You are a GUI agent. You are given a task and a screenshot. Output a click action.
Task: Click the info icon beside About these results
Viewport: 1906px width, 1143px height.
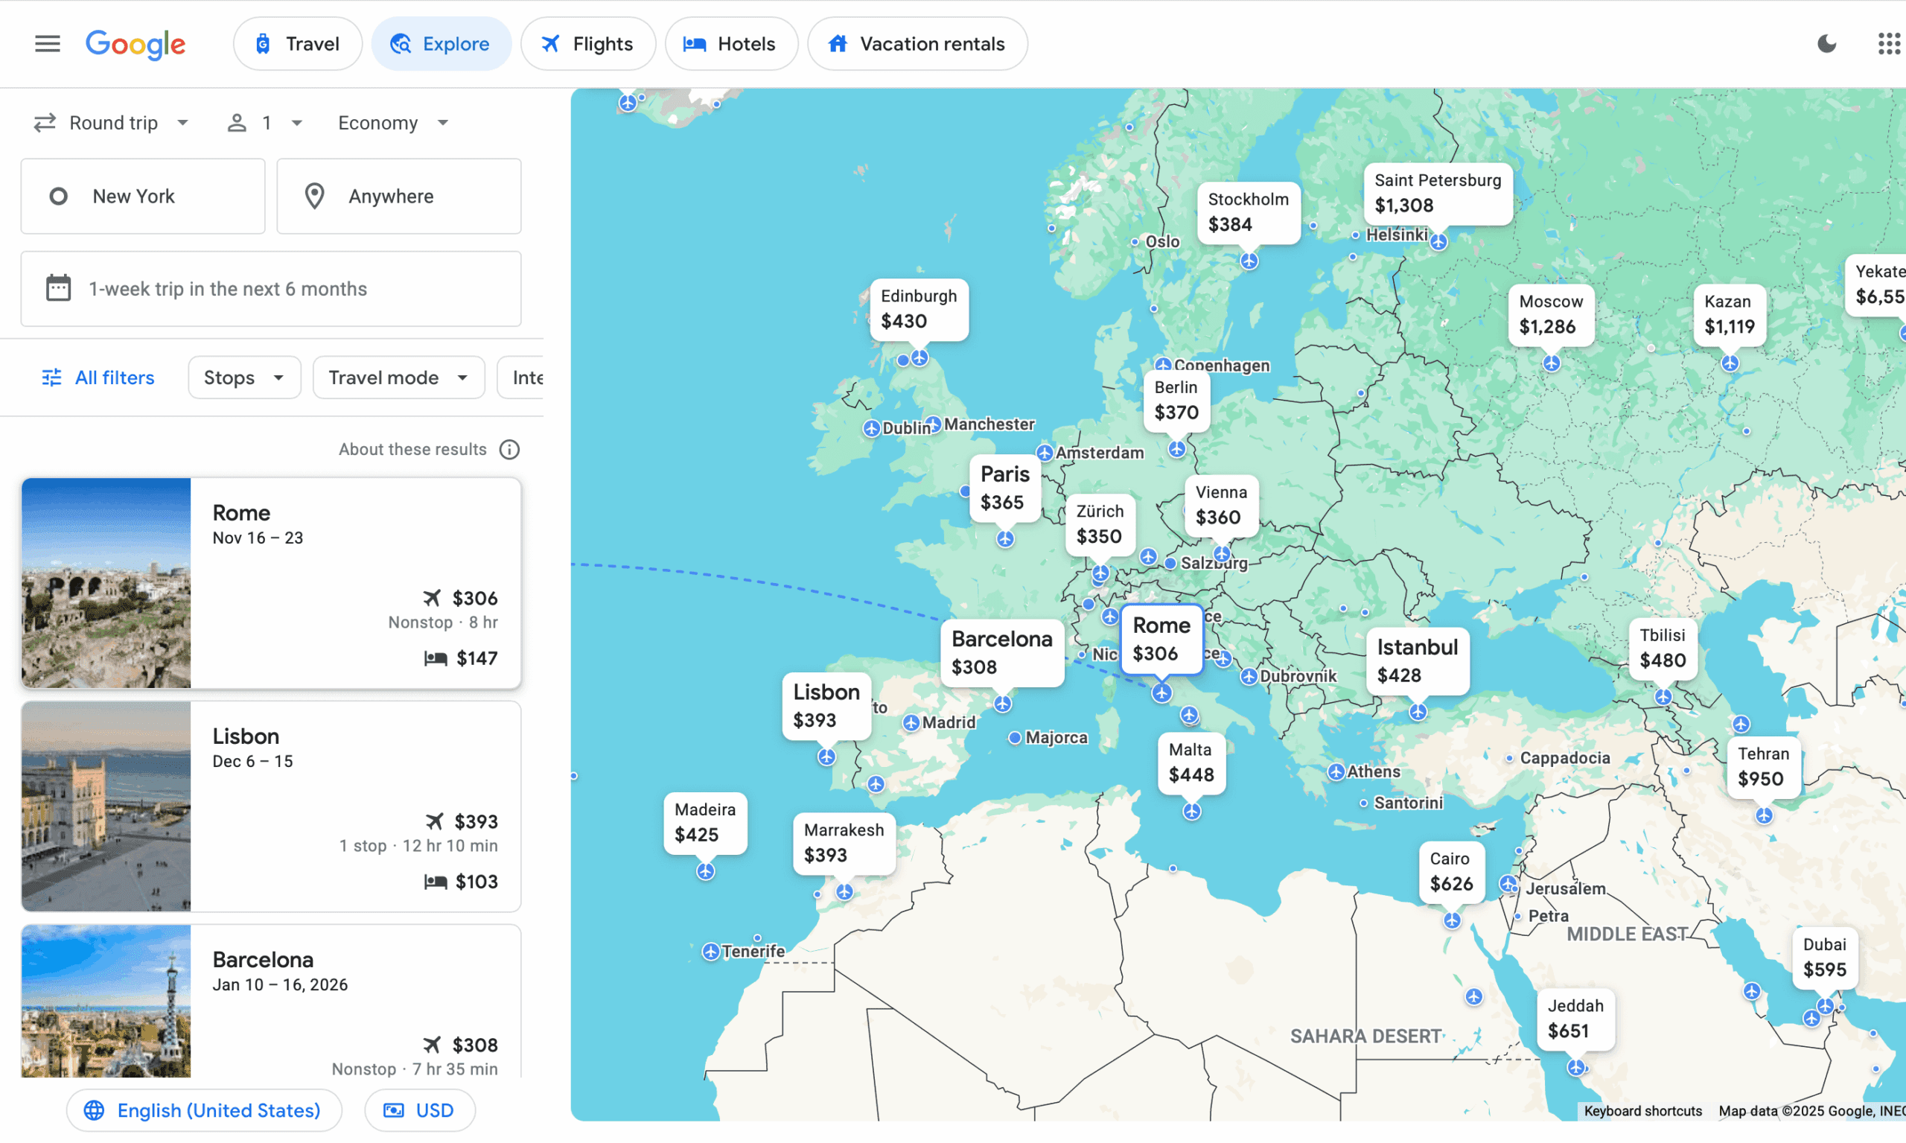[x=509, y=449]
